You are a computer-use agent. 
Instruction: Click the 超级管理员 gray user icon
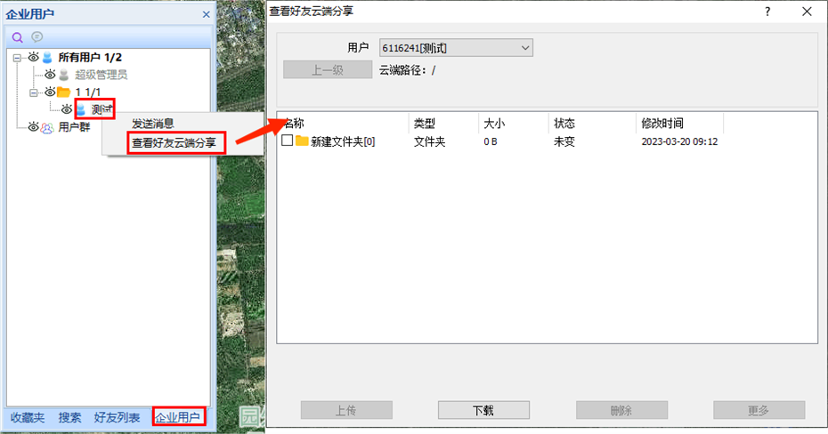coord(63,75)
